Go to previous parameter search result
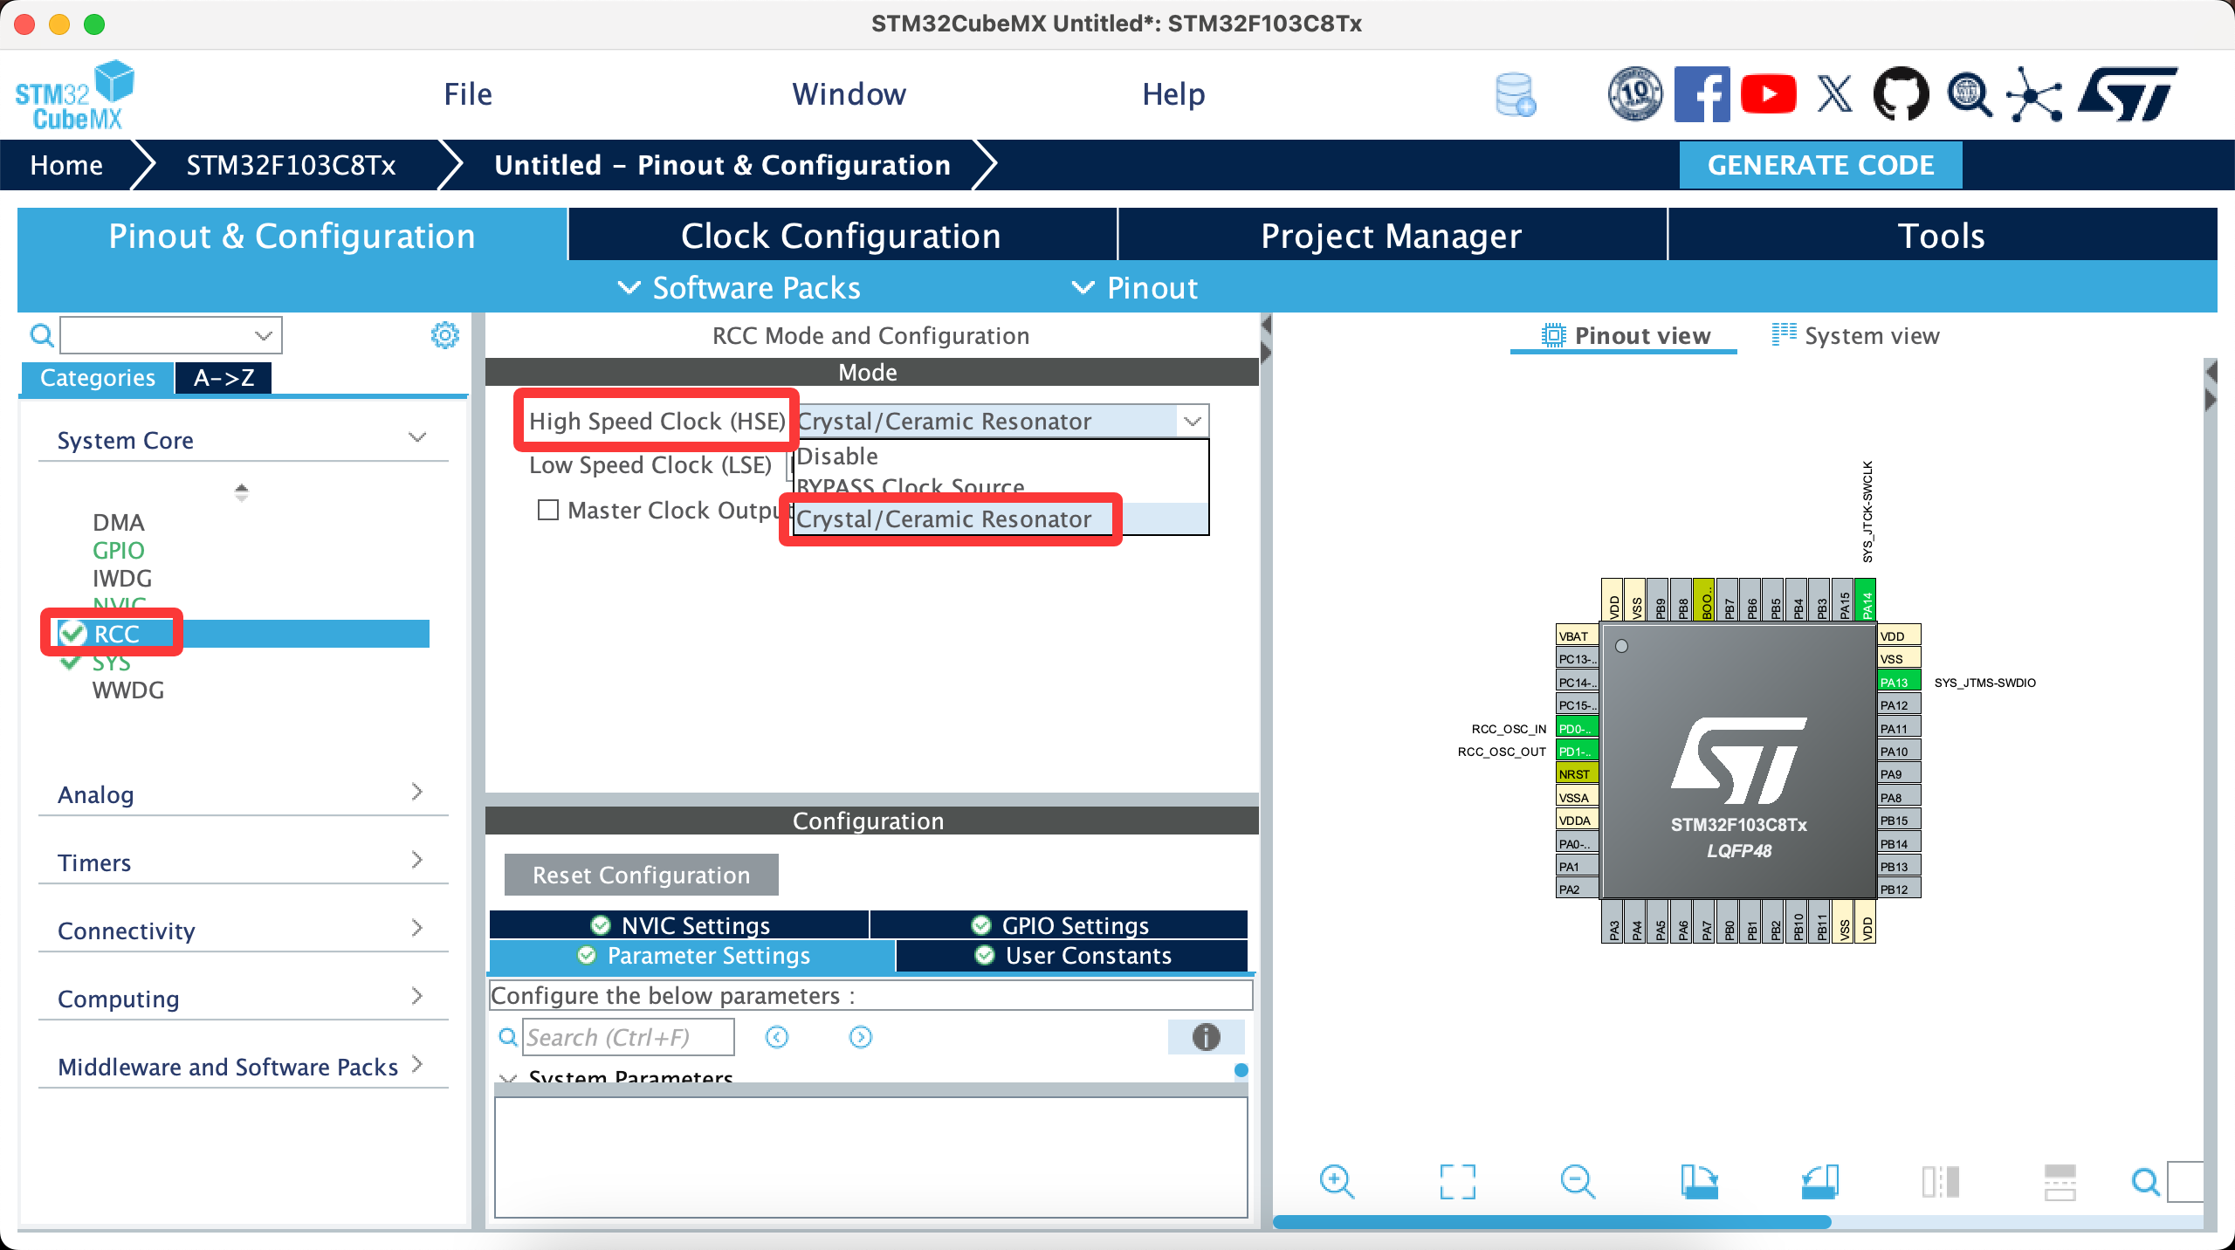The image size is (2235, 1250). [x=776, y=1037]
